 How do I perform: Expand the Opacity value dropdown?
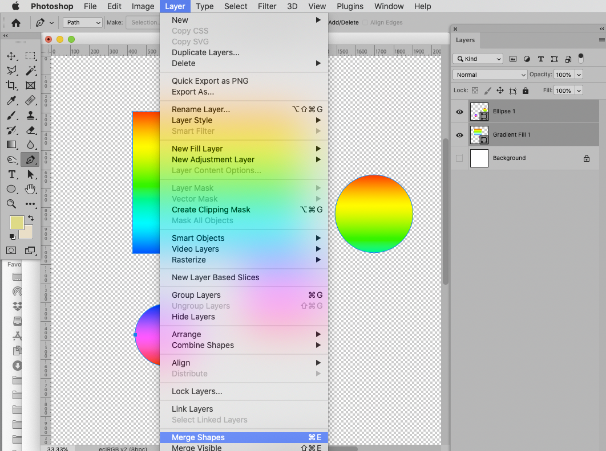579,75
